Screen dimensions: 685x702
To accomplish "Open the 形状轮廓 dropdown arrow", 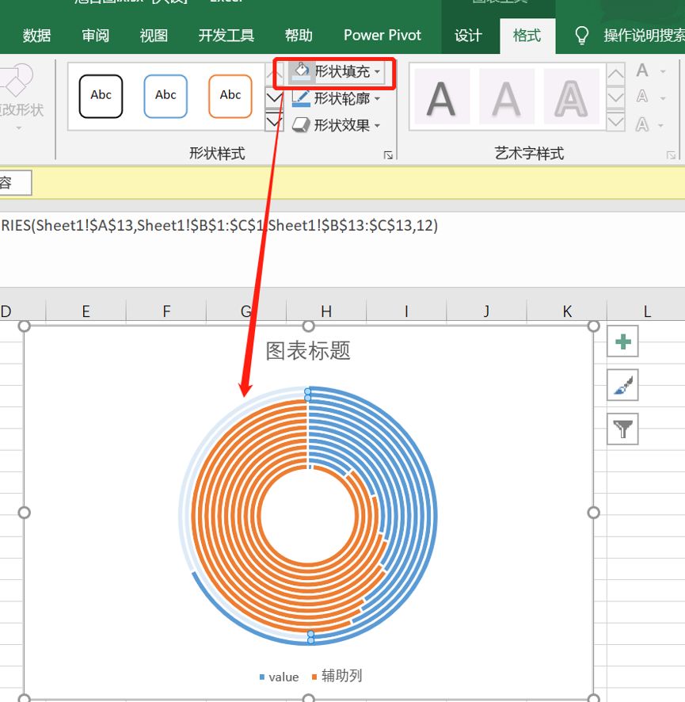I will pos(377,98).
